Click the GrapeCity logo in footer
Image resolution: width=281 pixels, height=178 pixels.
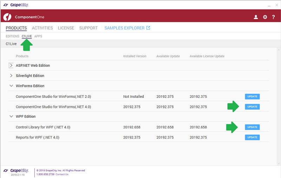16,171
